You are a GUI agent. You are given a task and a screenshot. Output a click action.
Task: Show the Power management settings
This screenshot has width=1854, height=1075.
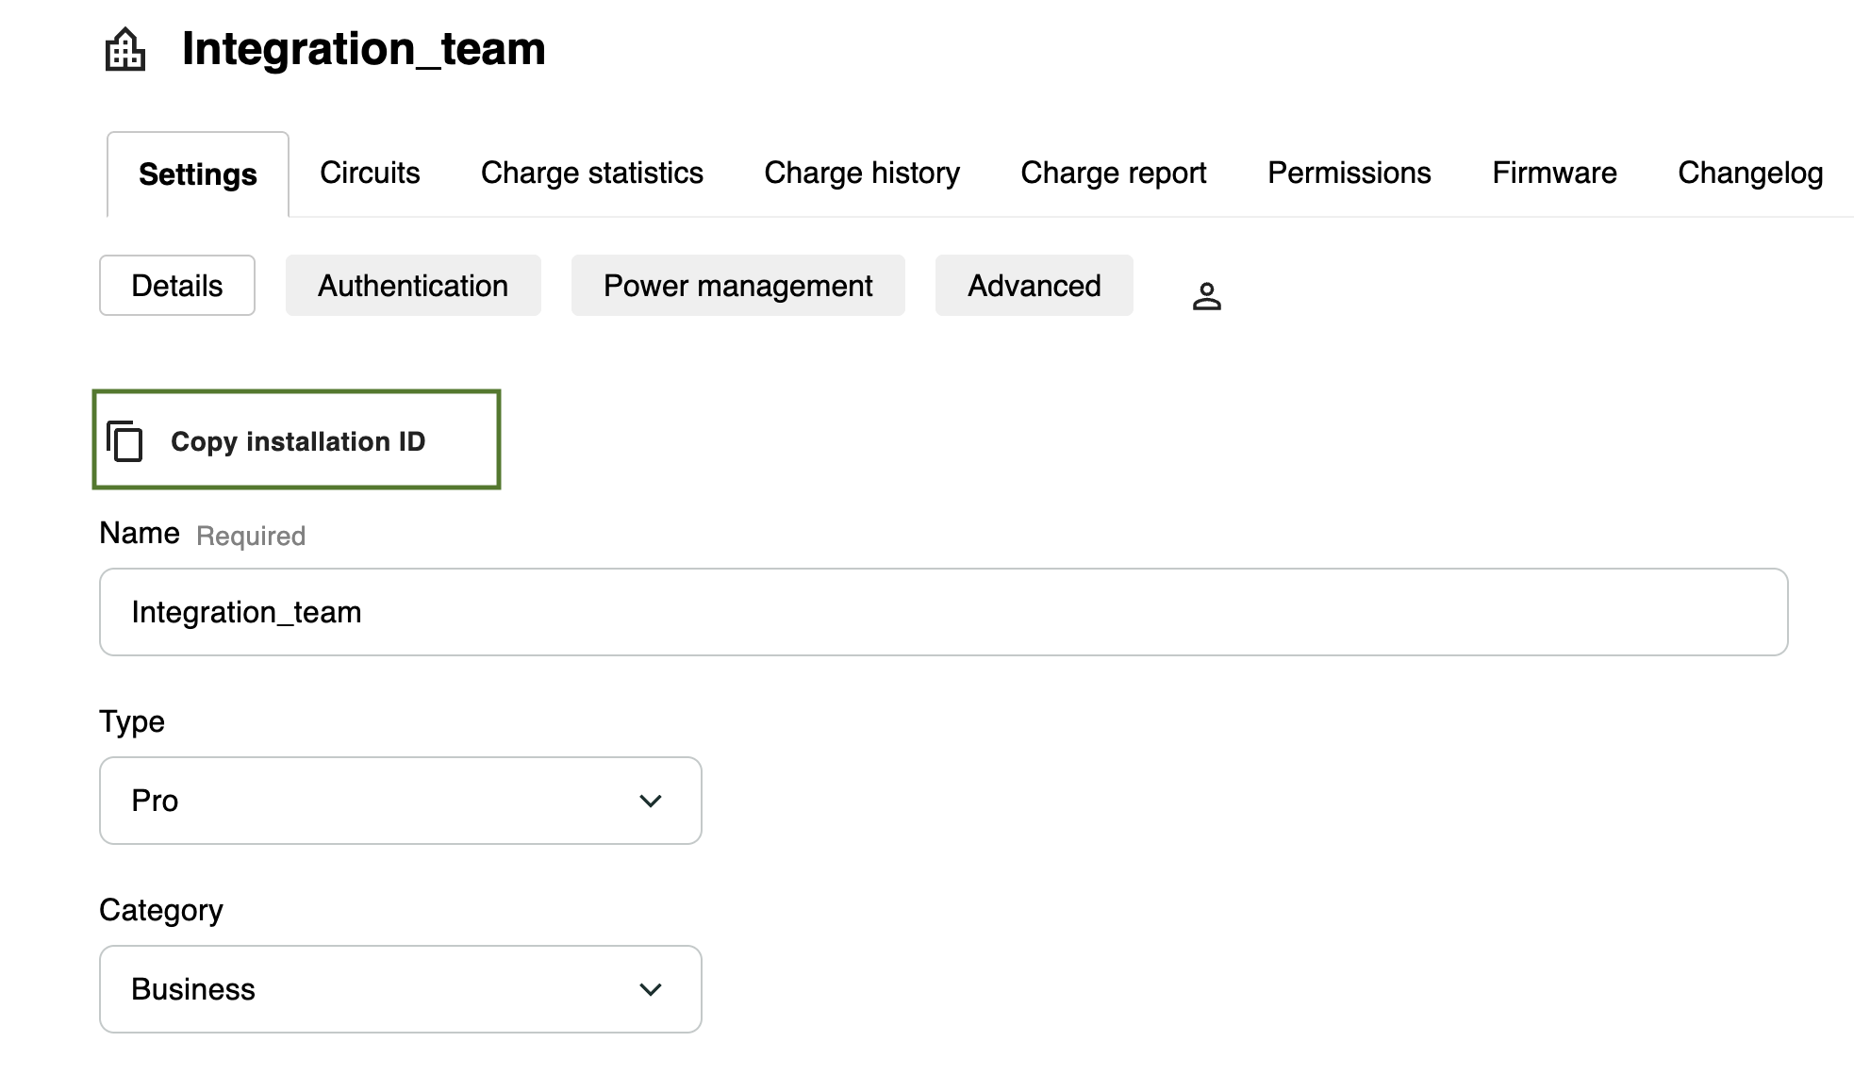(x=737, y=286)
